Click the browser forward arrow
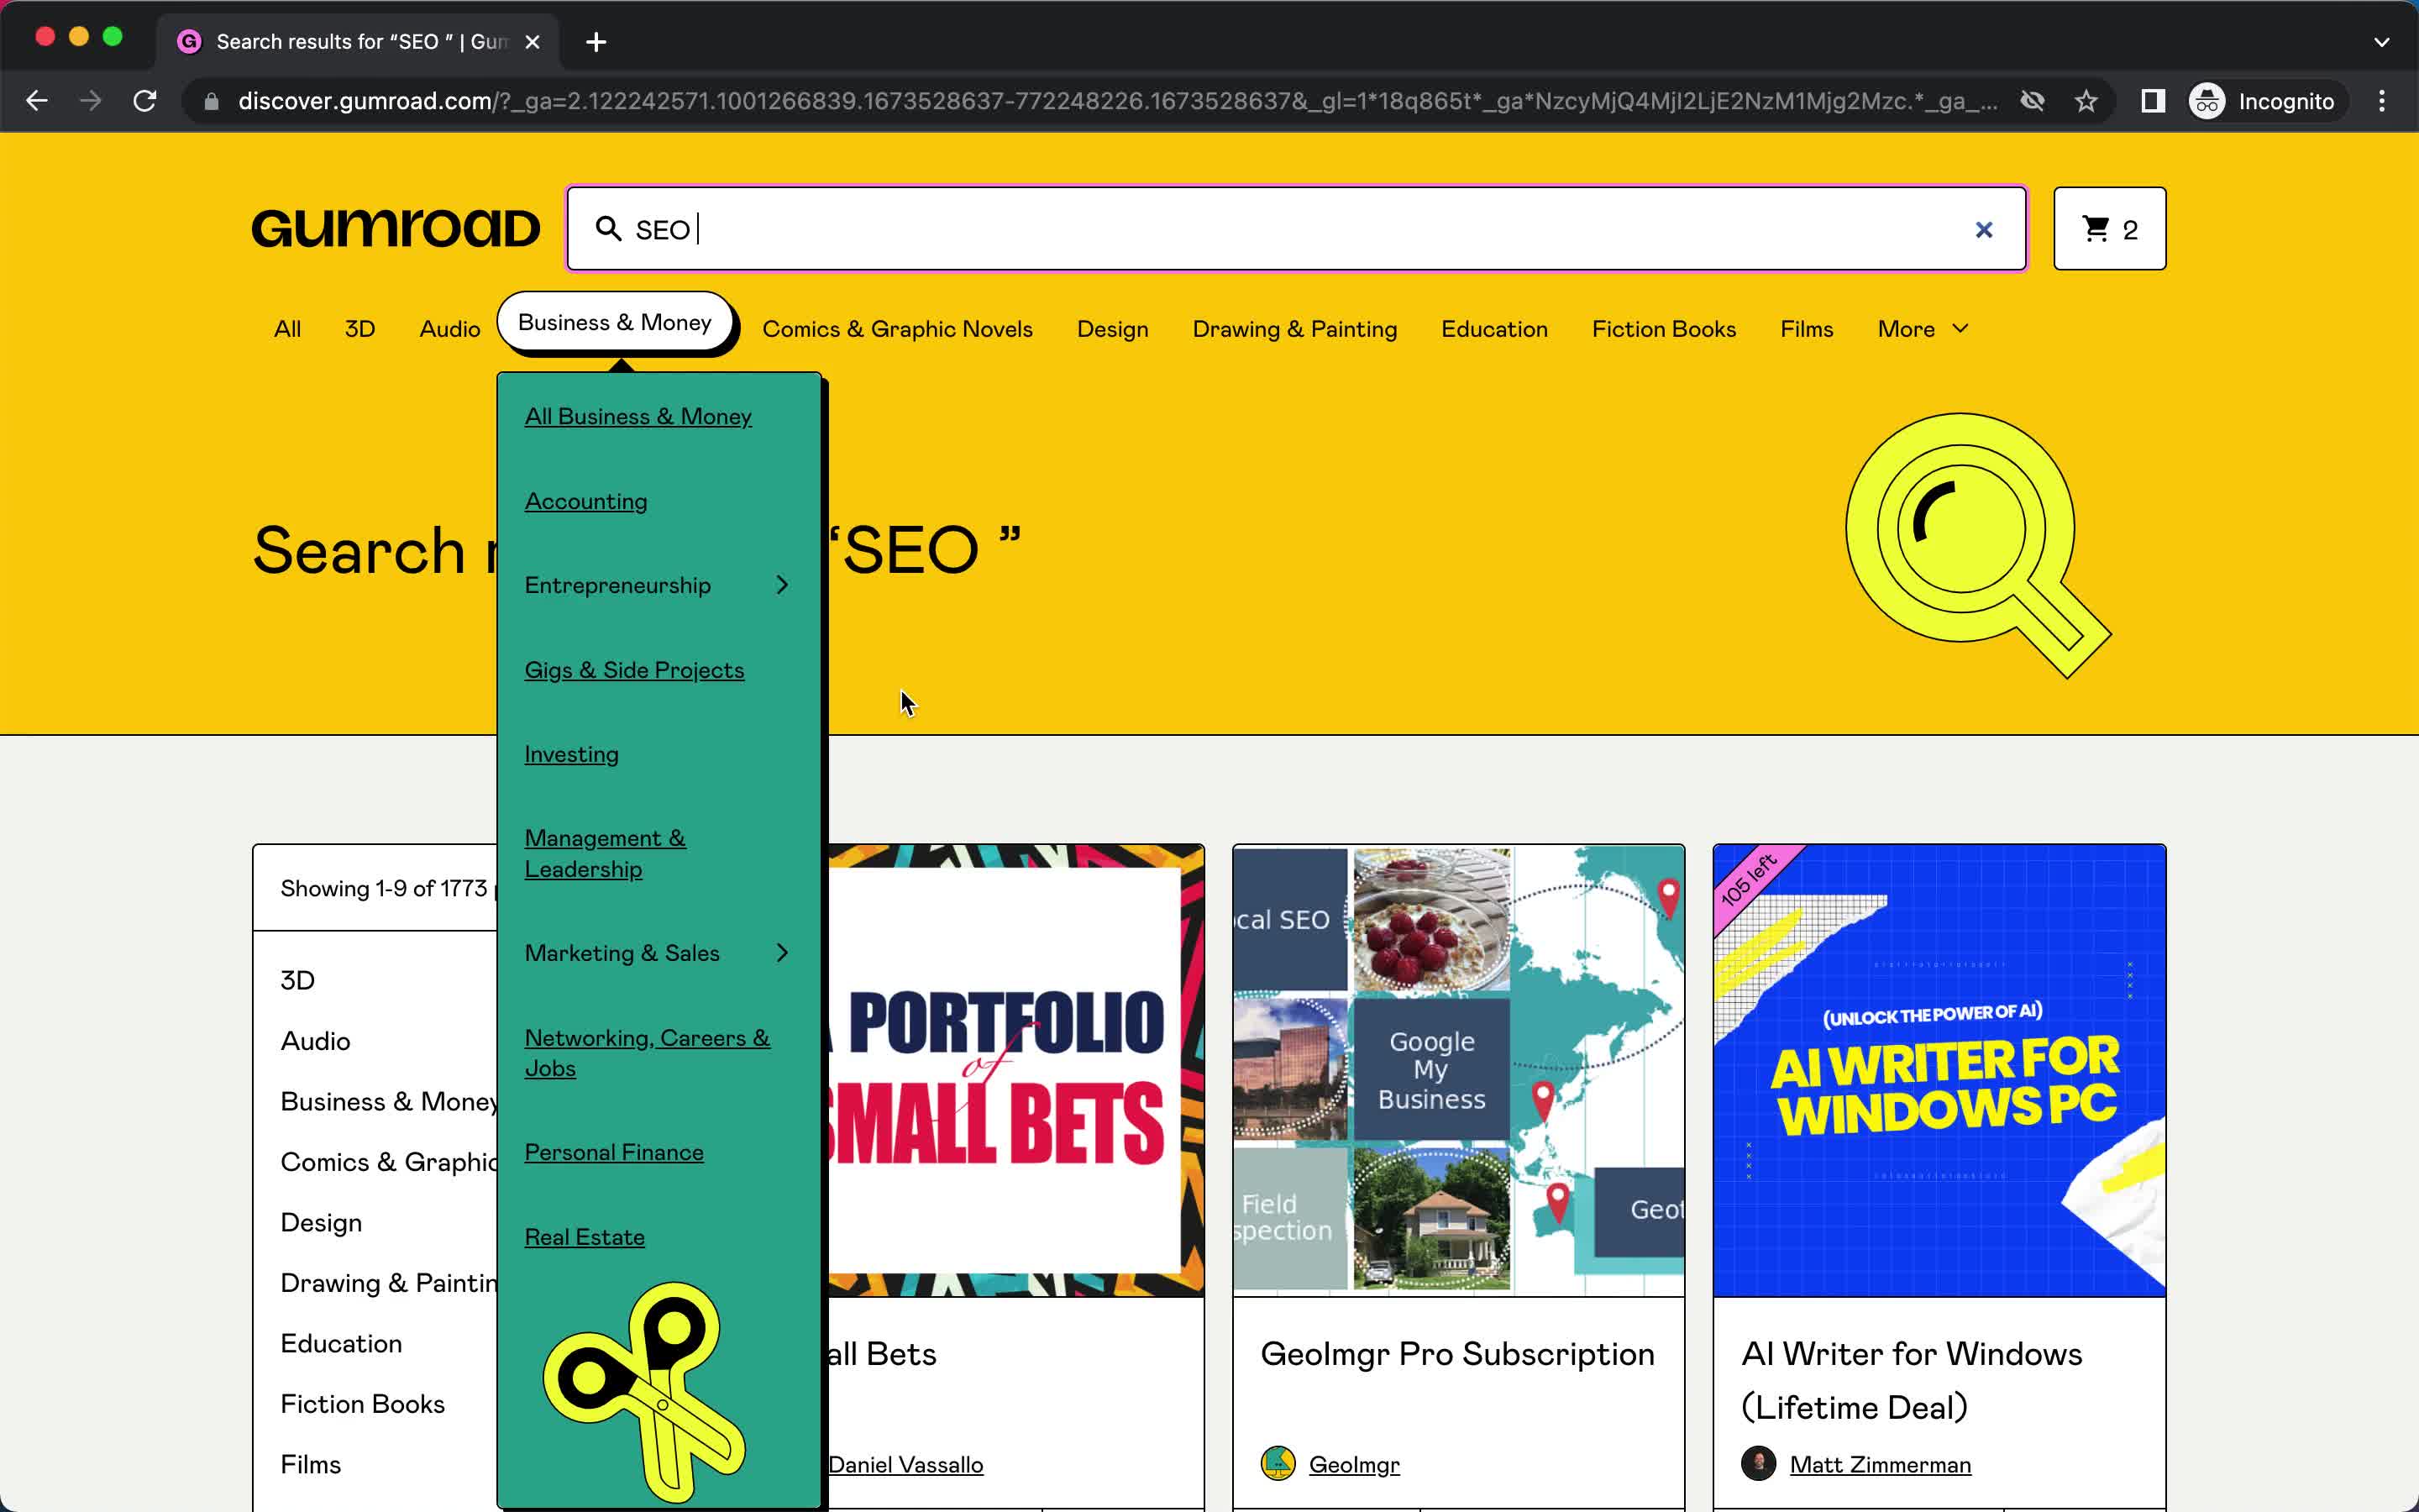2419x1512 pixels. tap(91, 101)
